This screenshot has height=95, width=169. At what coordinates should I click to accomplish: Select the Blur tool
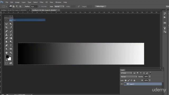[x=6, y=42]
